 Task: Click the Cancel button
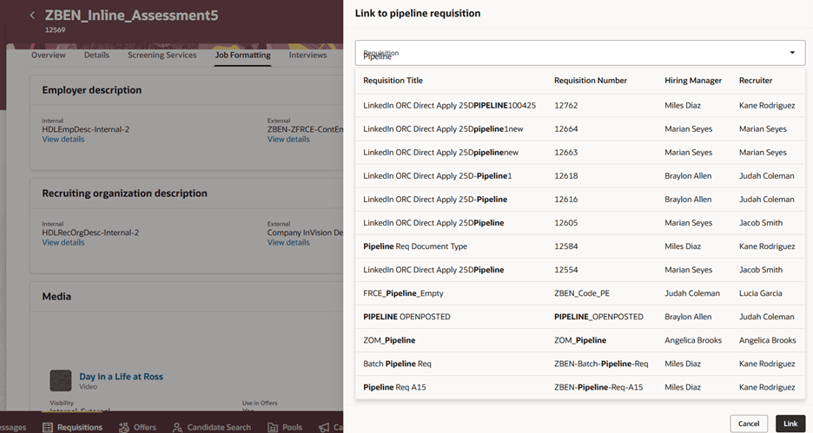click(749, 423)
